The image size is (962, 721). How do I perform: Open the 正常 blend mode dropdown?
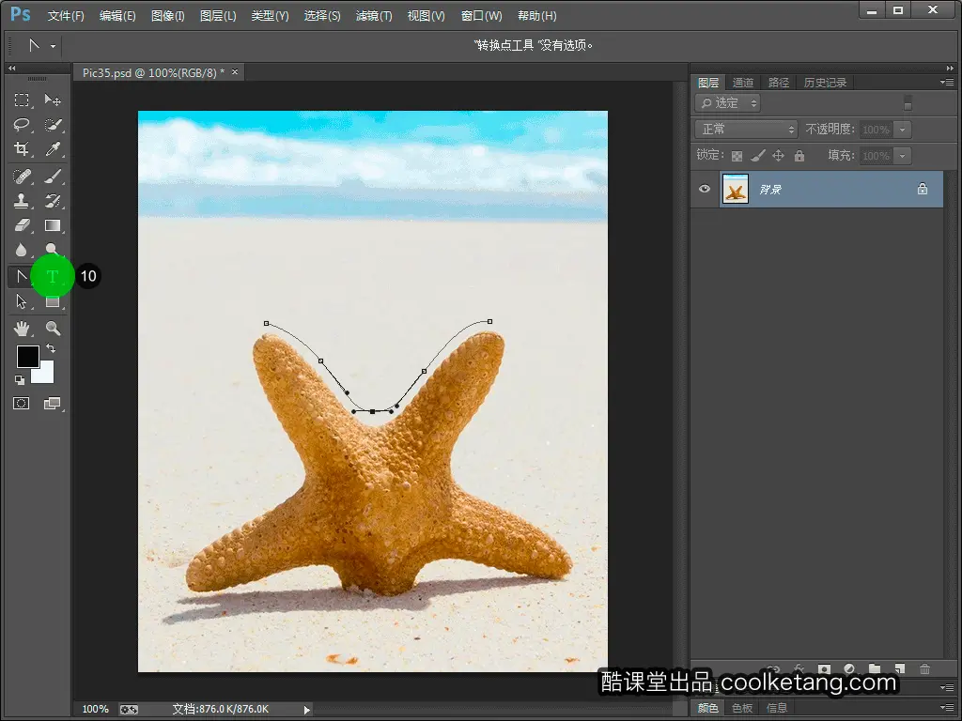coord(746,130)
